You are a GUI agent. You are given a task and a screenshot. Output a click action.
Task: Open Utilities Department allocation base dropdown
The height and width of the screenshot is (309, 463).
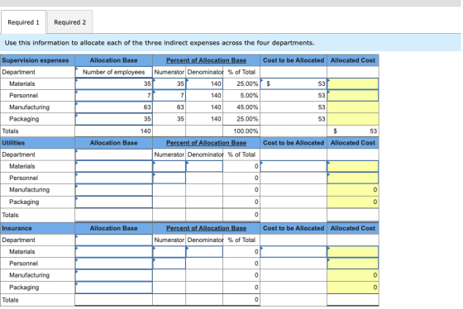[114, 154]
